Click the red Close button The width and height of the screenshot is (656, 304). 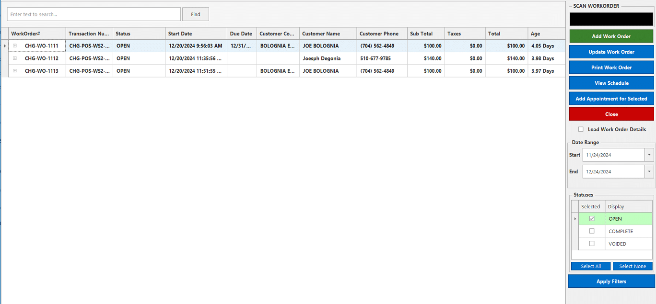click(x=611, y=114)
